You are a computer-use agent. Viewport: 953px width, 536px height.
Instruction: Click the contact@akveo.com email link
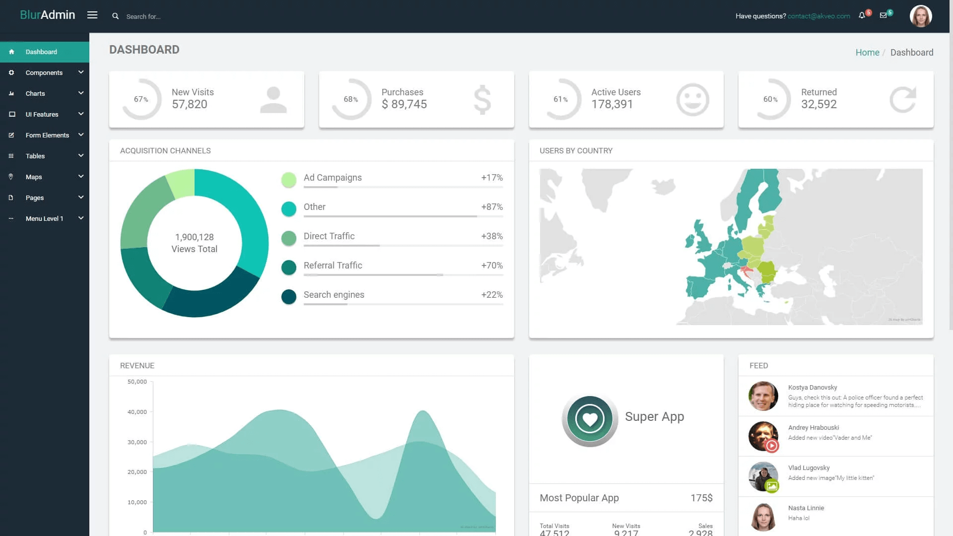pyautogui.click(x=819, y=16)
